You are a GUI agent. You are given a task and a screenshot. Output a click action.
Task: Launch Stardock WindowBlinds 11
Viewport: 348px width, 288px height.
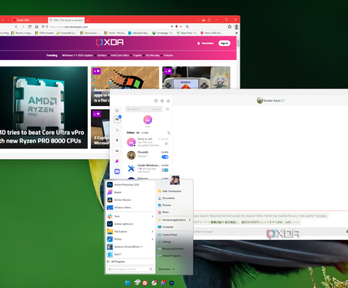pyautogui.click(x=130, y=247)
